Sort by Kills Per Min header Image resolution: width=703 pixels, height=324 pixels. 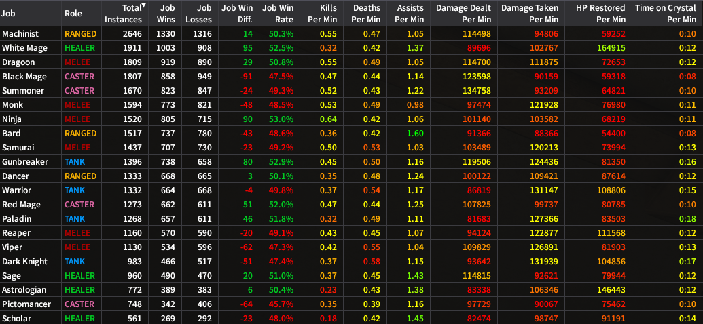pos(321,14)
